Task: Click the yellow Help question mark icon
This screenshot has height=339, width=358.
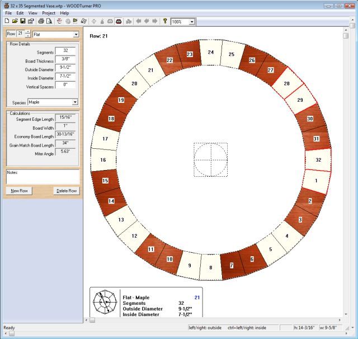Action: pos(165,21)
